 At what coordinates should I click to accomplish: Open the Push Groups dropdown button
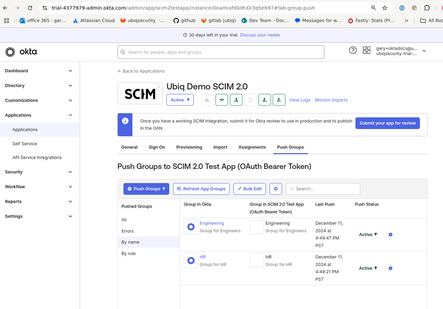point(147,189)
